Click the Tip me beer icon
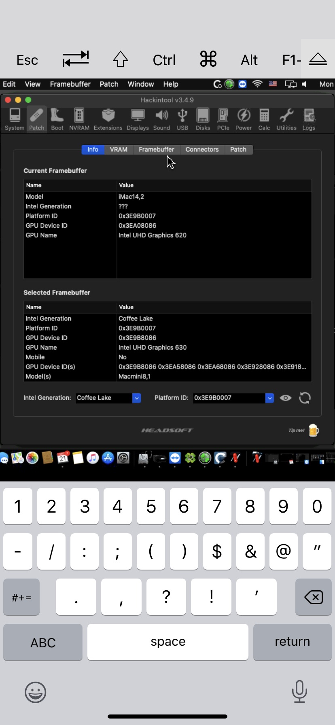The height and width of the screenshot is (725, 335). point(314,430)
